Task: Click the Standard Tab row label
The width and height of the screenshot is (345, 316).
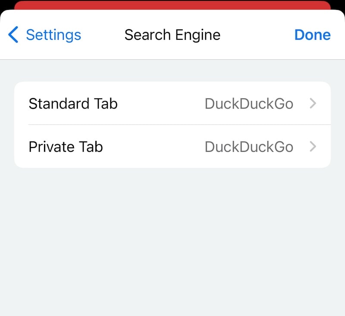Action: tap(72, 104)
